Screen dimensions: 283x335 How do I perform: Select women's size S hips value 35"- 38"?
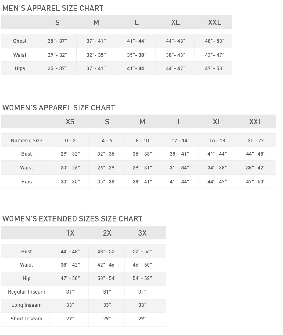107,182
